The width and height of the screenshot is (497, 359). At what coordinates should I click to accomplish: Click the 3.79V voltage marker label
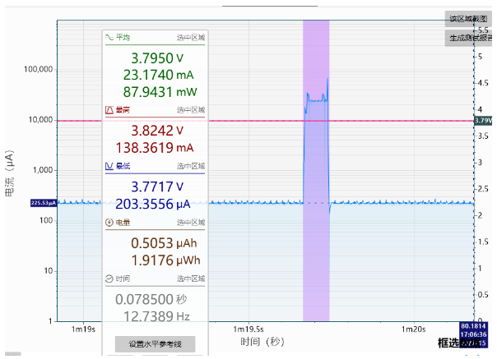pos(483,120)
